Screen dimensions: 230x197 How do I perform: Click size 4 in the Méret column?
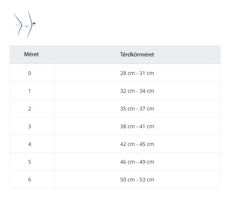(29, 144)
